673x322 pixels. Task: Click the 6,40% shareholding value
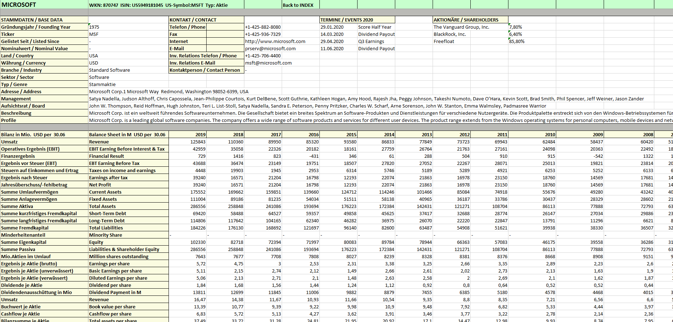coord(532,34)
